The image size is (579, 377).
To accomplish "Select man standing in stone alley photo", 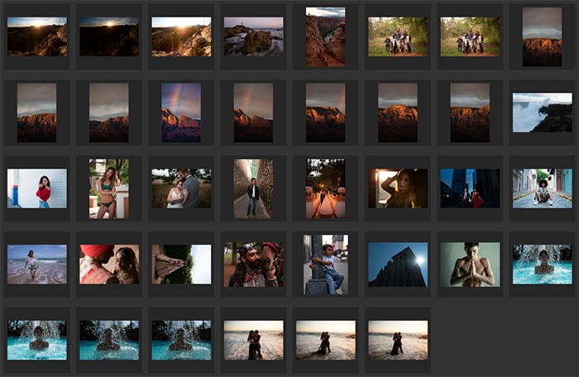I will click(x=254, y=188).
